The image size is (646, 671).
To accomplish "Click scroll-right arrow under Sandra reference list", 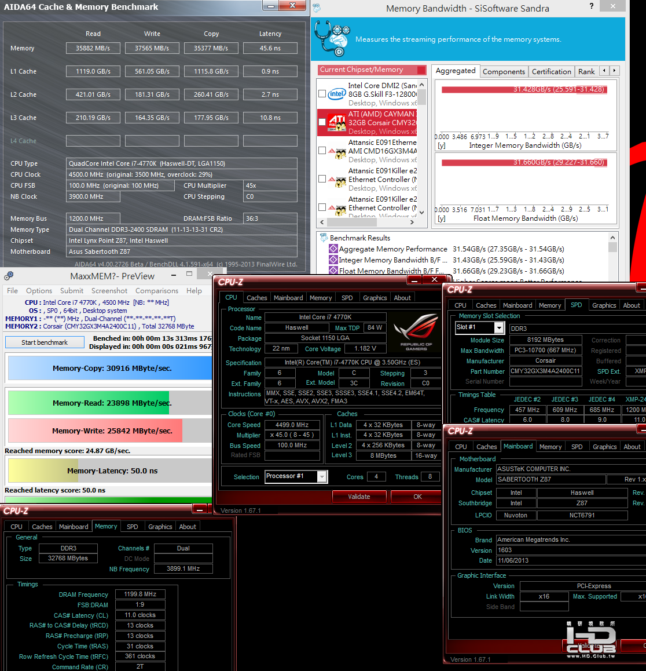I will click(x=412, y=222).
